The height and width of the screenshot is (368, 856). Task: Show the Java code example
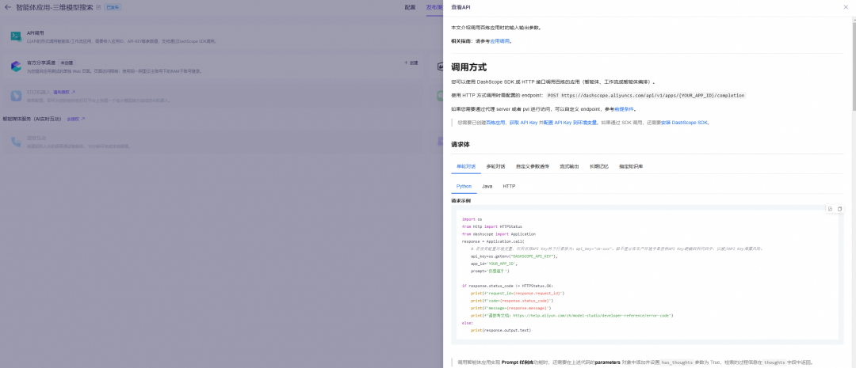coord(487,186)
